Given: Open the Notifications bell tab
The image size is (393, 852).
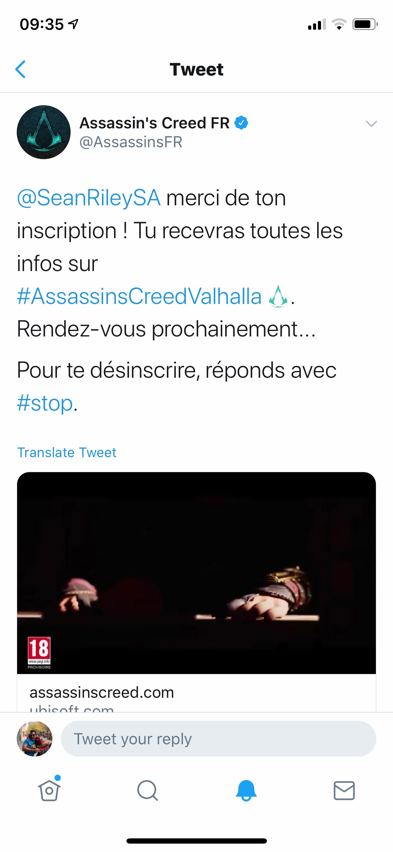Looking at the screenshot, I should pos(246,790).
